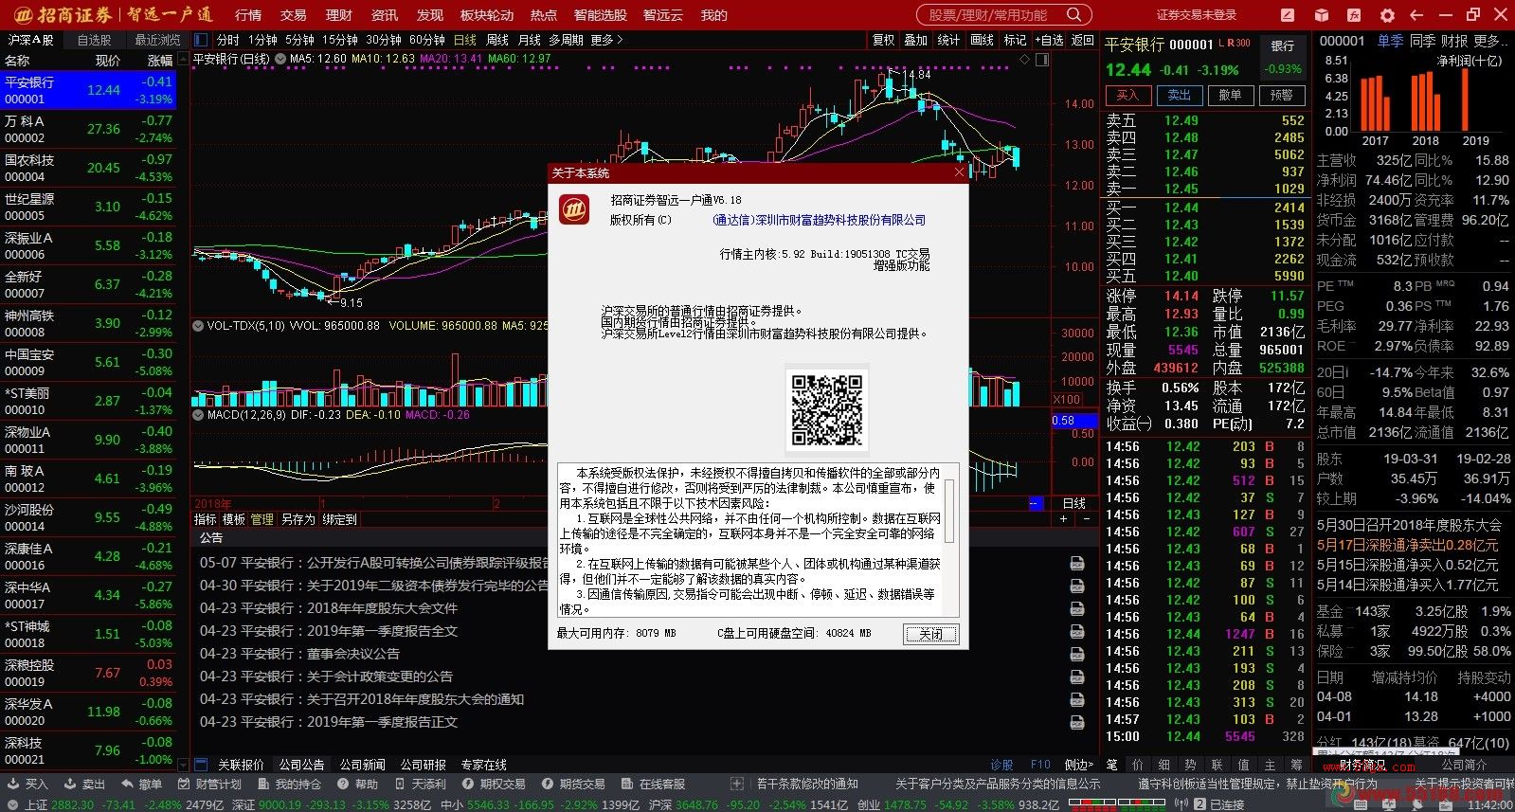
Task: Switch to the 公司研报 tab
Action: tap(424, 764)
